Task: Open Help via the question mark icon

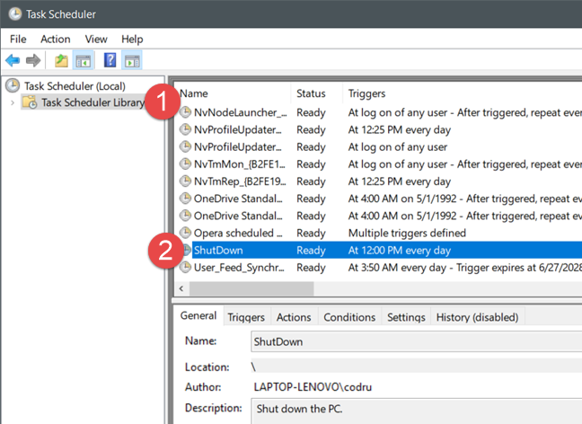Action: pyautogui.click(x=110, y=60)
